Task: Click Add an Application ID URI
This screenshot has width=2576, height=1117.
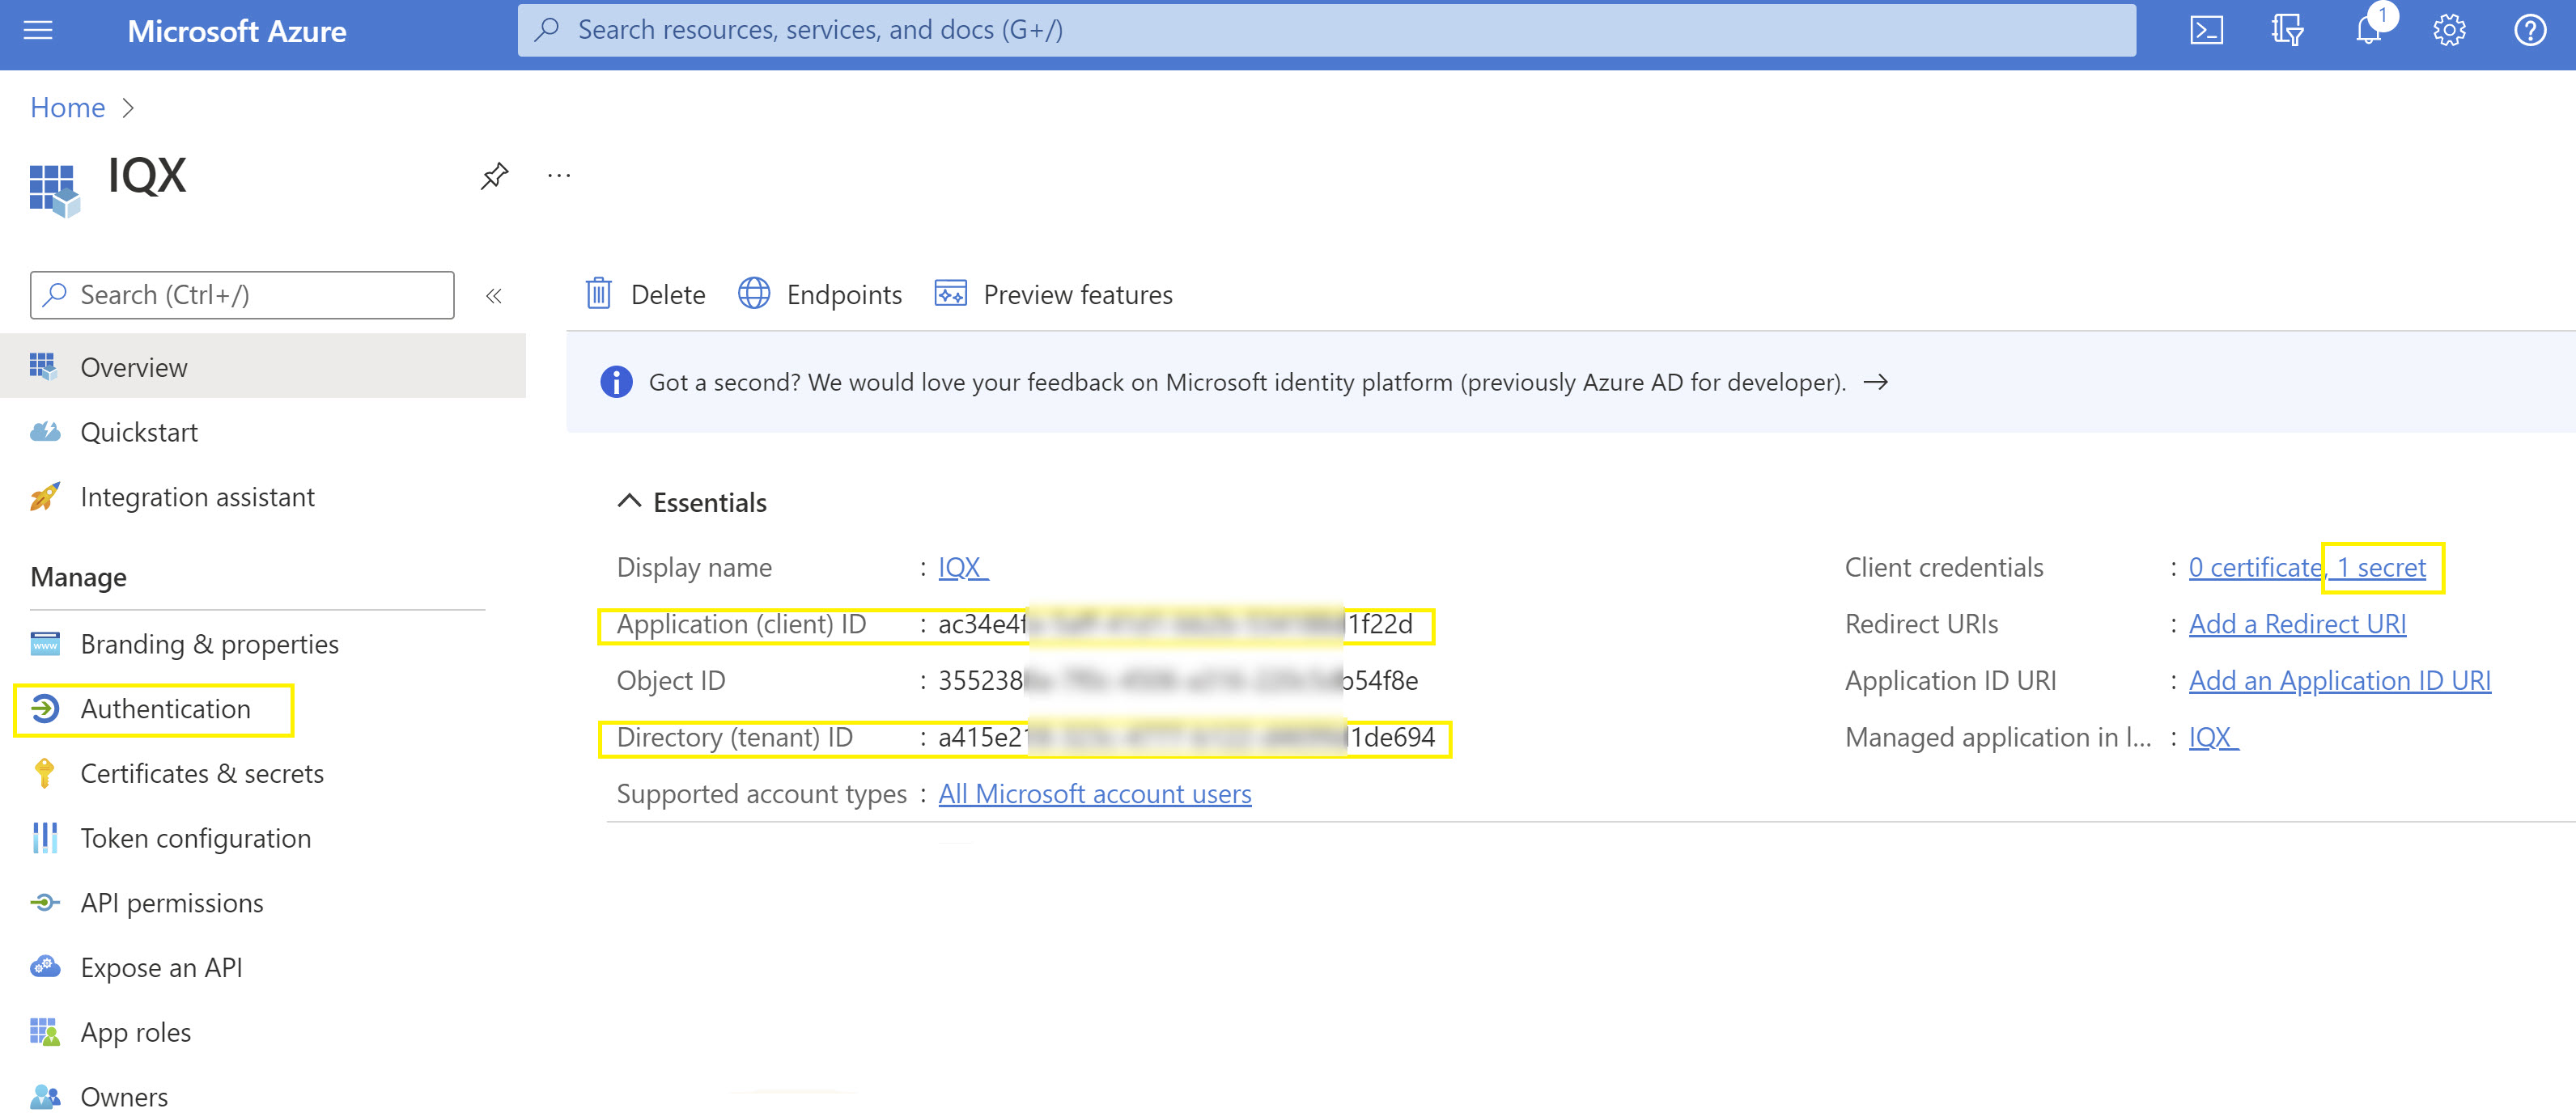Action: coord(2339,680)
